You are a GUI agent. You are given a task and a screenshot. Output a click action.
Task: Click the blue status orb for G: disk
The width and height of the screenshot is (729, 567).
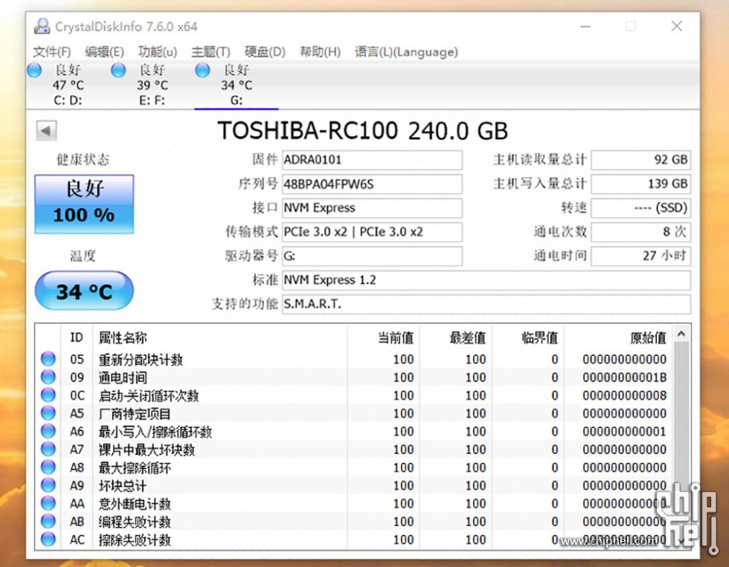coord(202,71)
